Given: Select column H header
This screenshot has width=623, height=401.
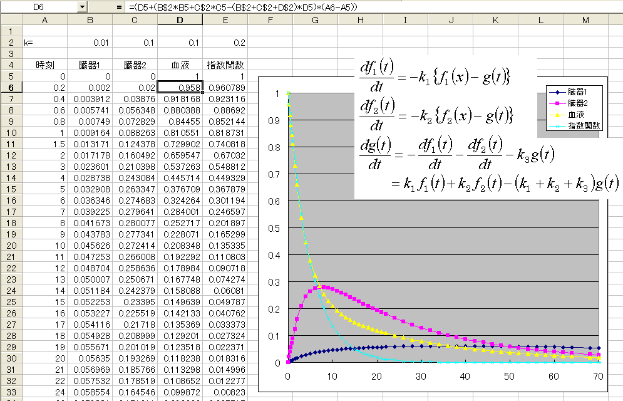Looking at the screenshot, I should 361,20.
